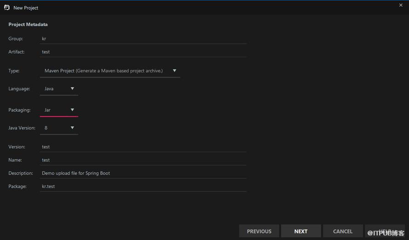Open the Type dropdown for Maven Project

click(110, 71)
